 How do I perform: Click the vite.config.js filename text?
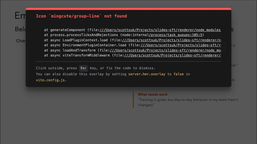click(51, 80)
